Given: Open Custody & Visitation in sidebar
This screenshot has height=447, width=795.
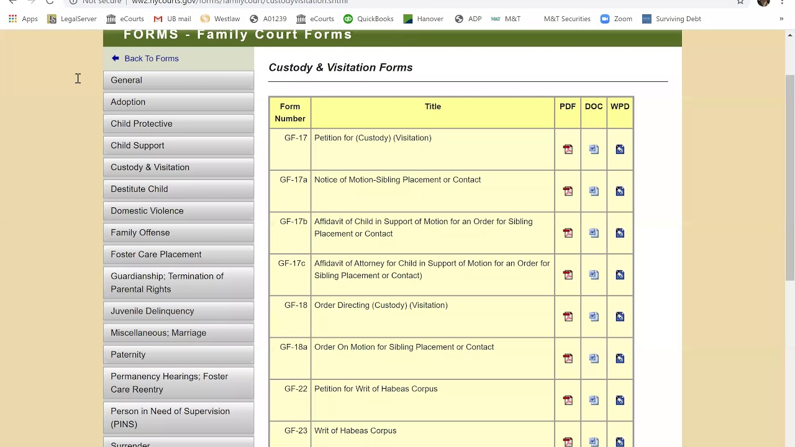Looking at the screenshot, I should (x=178, y=167).
